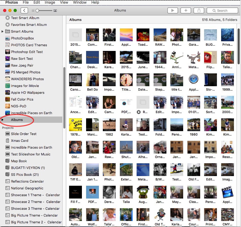241x227 pixels.
Task: Open BUGATTI VEYRON (1) book icon
Action: [x=7, y=168]
